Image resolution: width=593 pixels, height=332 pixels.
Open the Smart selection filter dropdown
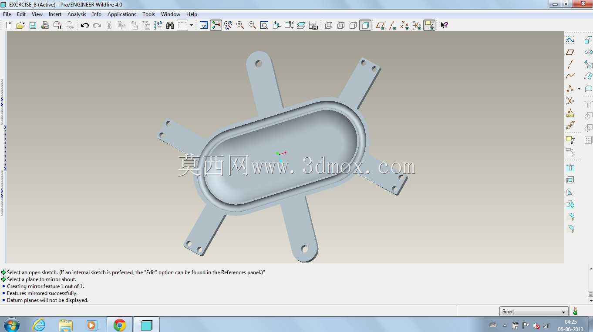pos(533,312)
